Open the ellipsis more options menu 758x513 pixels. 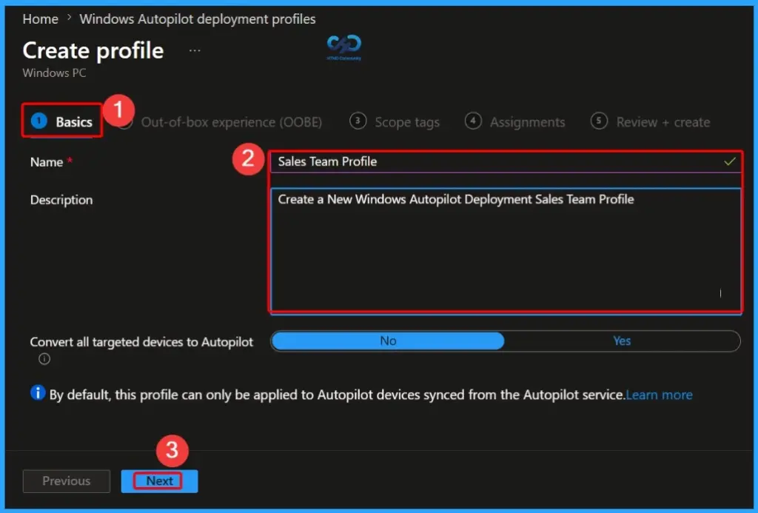click(x=195, y=51)
